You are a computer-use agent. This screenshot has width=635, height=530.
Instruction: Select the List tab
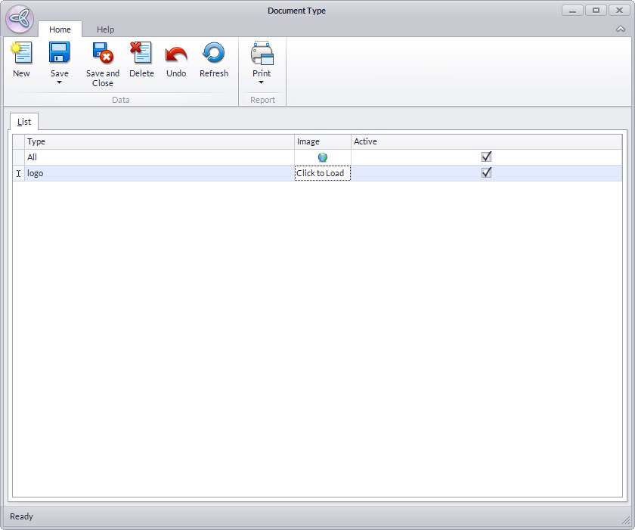point(24,122)
